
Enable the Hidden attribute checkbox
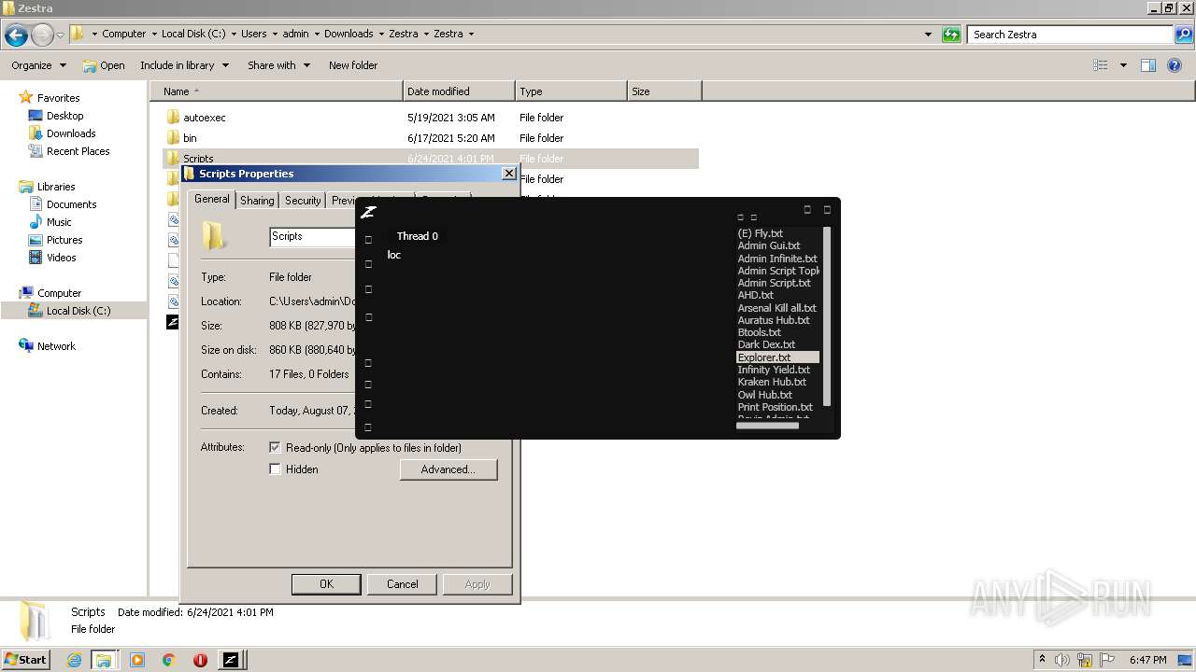point(275,469)
